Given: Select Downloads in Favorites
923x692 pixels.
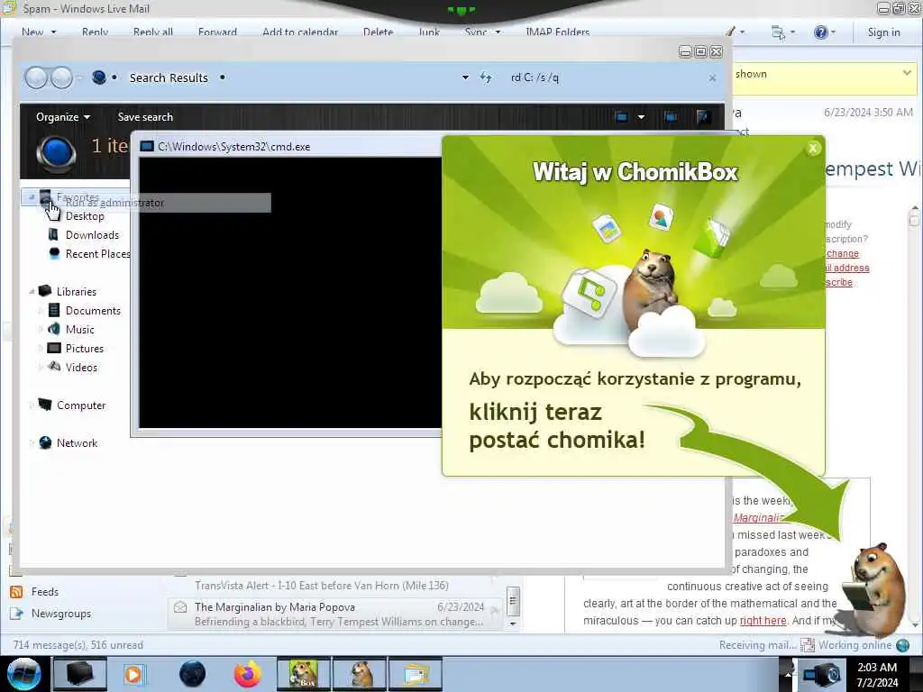Looking at the screenshot, I should coord(92,235).
